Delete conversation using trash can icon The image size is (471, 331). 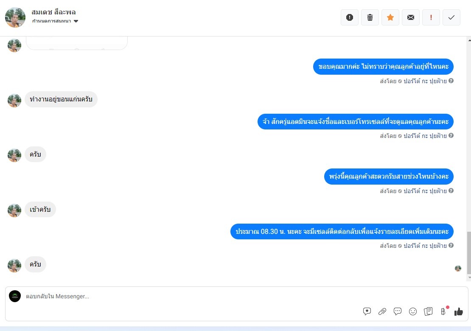[370, 17]
